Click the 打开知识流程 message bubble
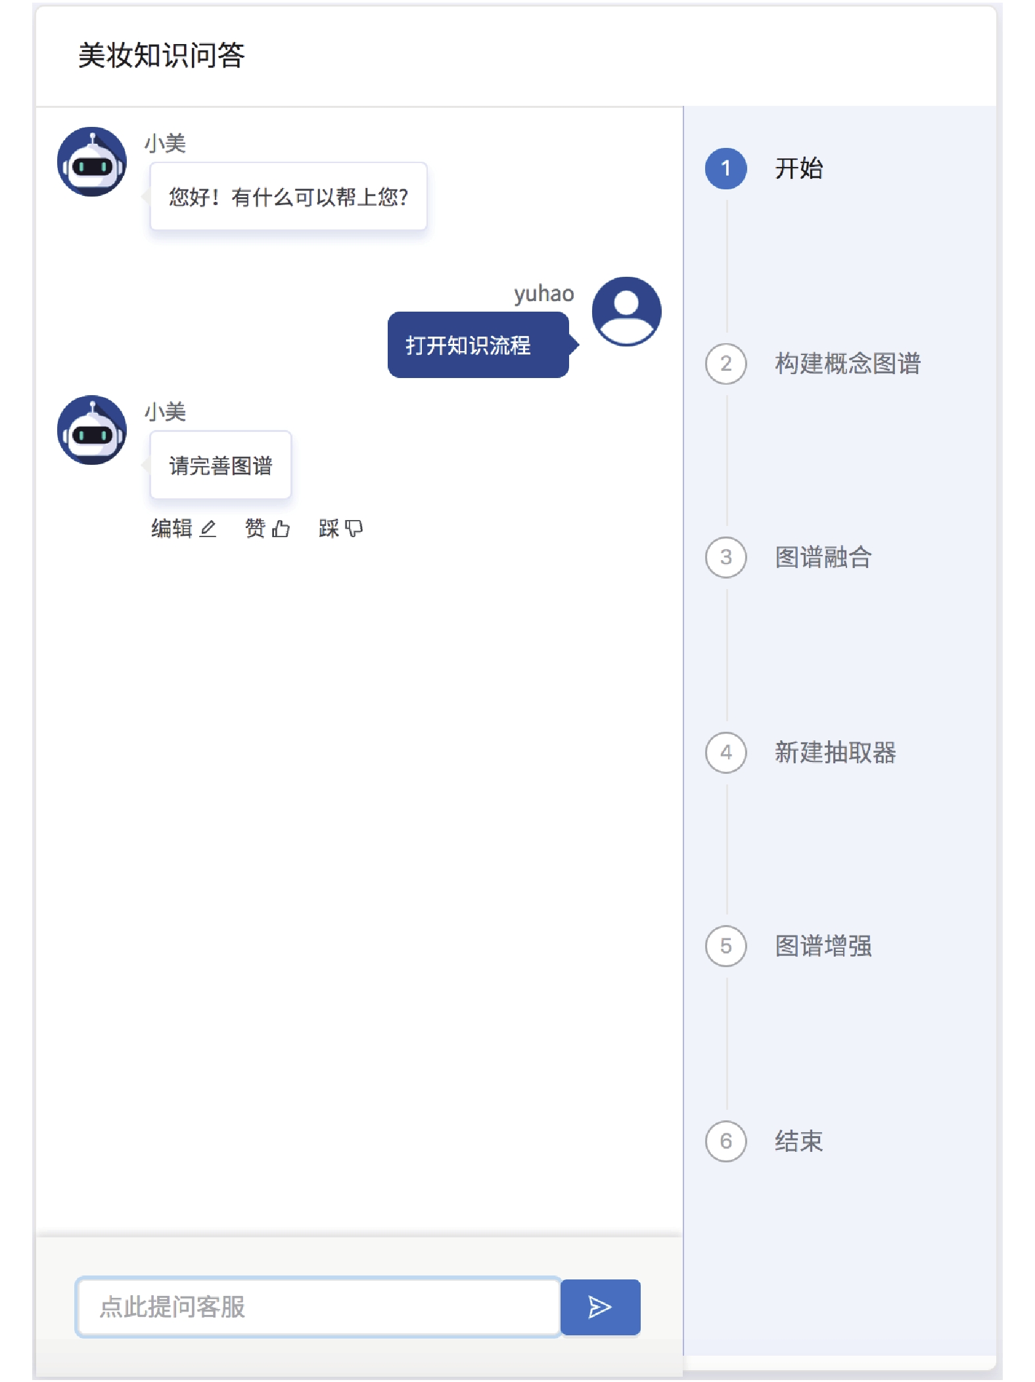The image size is (1035, 1382). click(x=478, y=345)
